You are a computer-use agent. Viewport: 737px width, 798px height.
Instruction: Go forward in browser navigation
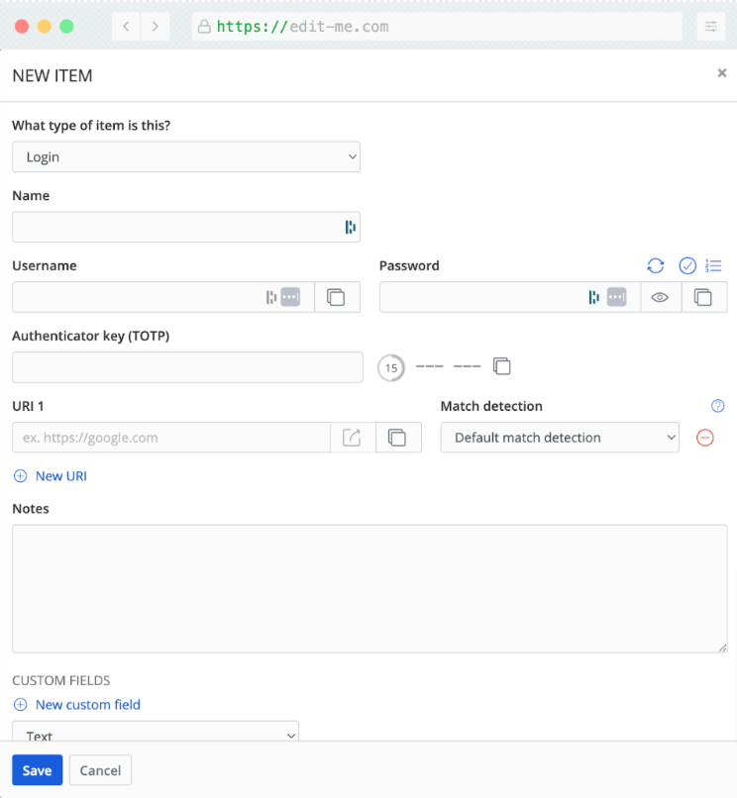[156, 26]
